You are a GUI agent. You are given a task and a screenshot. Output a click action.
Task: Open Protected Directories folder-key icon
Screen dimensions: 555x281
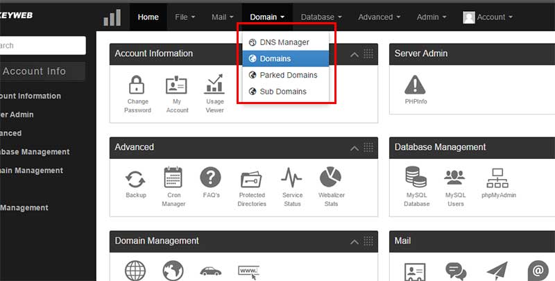[251, 180]
